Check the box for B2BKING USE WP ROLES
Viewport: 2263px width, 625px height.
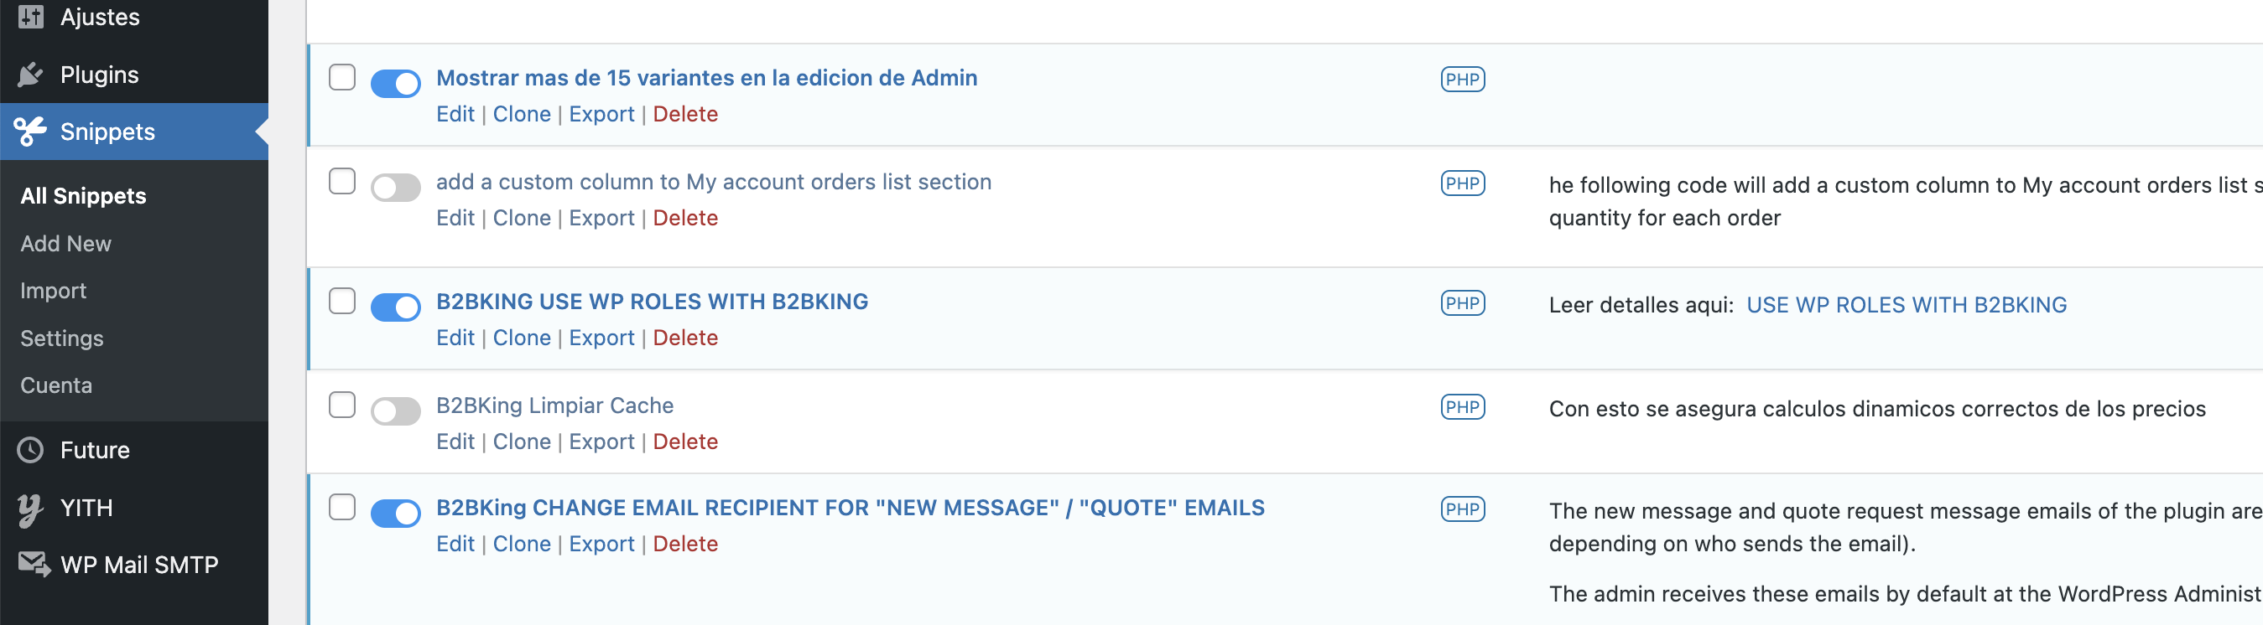341,302
